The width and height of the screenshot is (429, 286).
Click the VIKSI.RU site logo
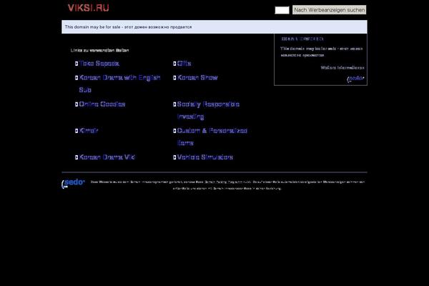pyautogui.click(x=89, y=8)
